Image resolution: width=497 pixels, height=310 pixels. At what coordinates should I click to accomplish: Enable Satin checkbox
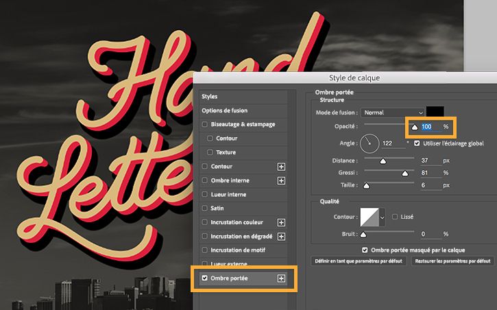pos(205,208)
